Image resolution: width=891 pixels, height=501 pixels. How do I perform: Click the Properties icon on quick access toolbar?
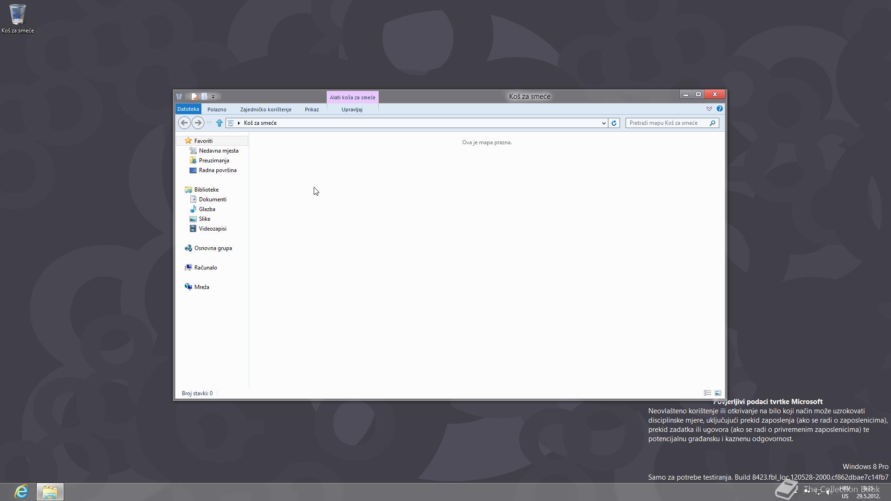click(194, 96)
